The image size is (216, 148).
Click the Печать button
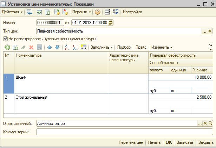coord(154,142)
